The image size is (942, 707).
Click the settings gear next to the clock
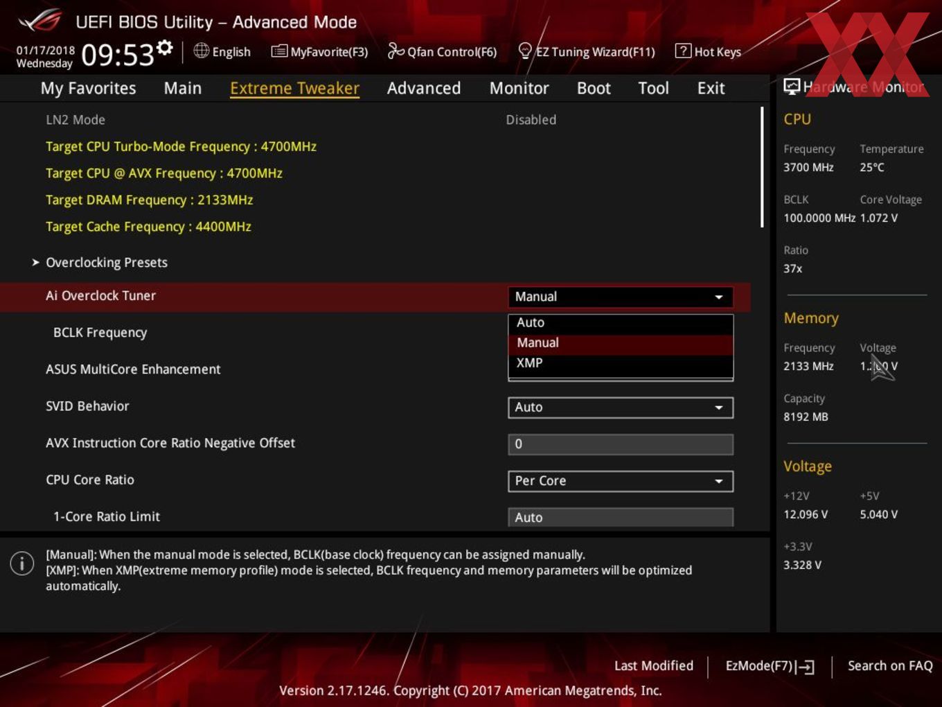click(164, 47)
